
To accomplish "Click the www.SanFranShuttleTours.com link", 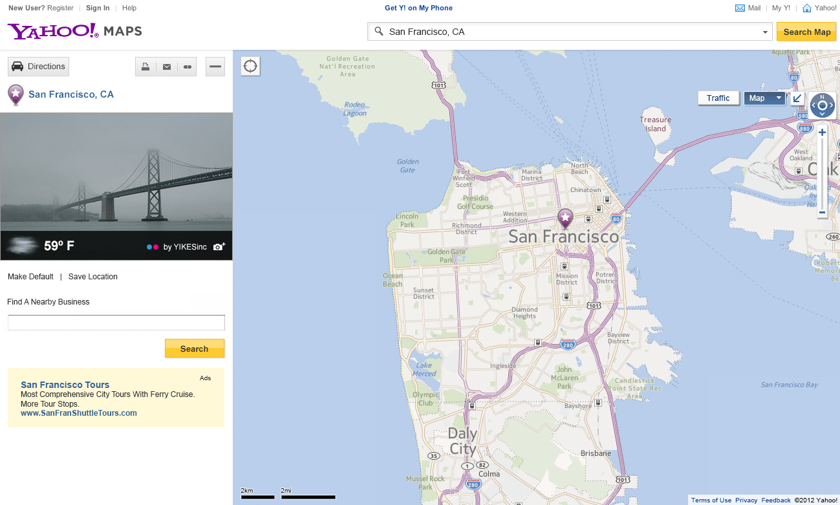I will (x=79, y=413).
